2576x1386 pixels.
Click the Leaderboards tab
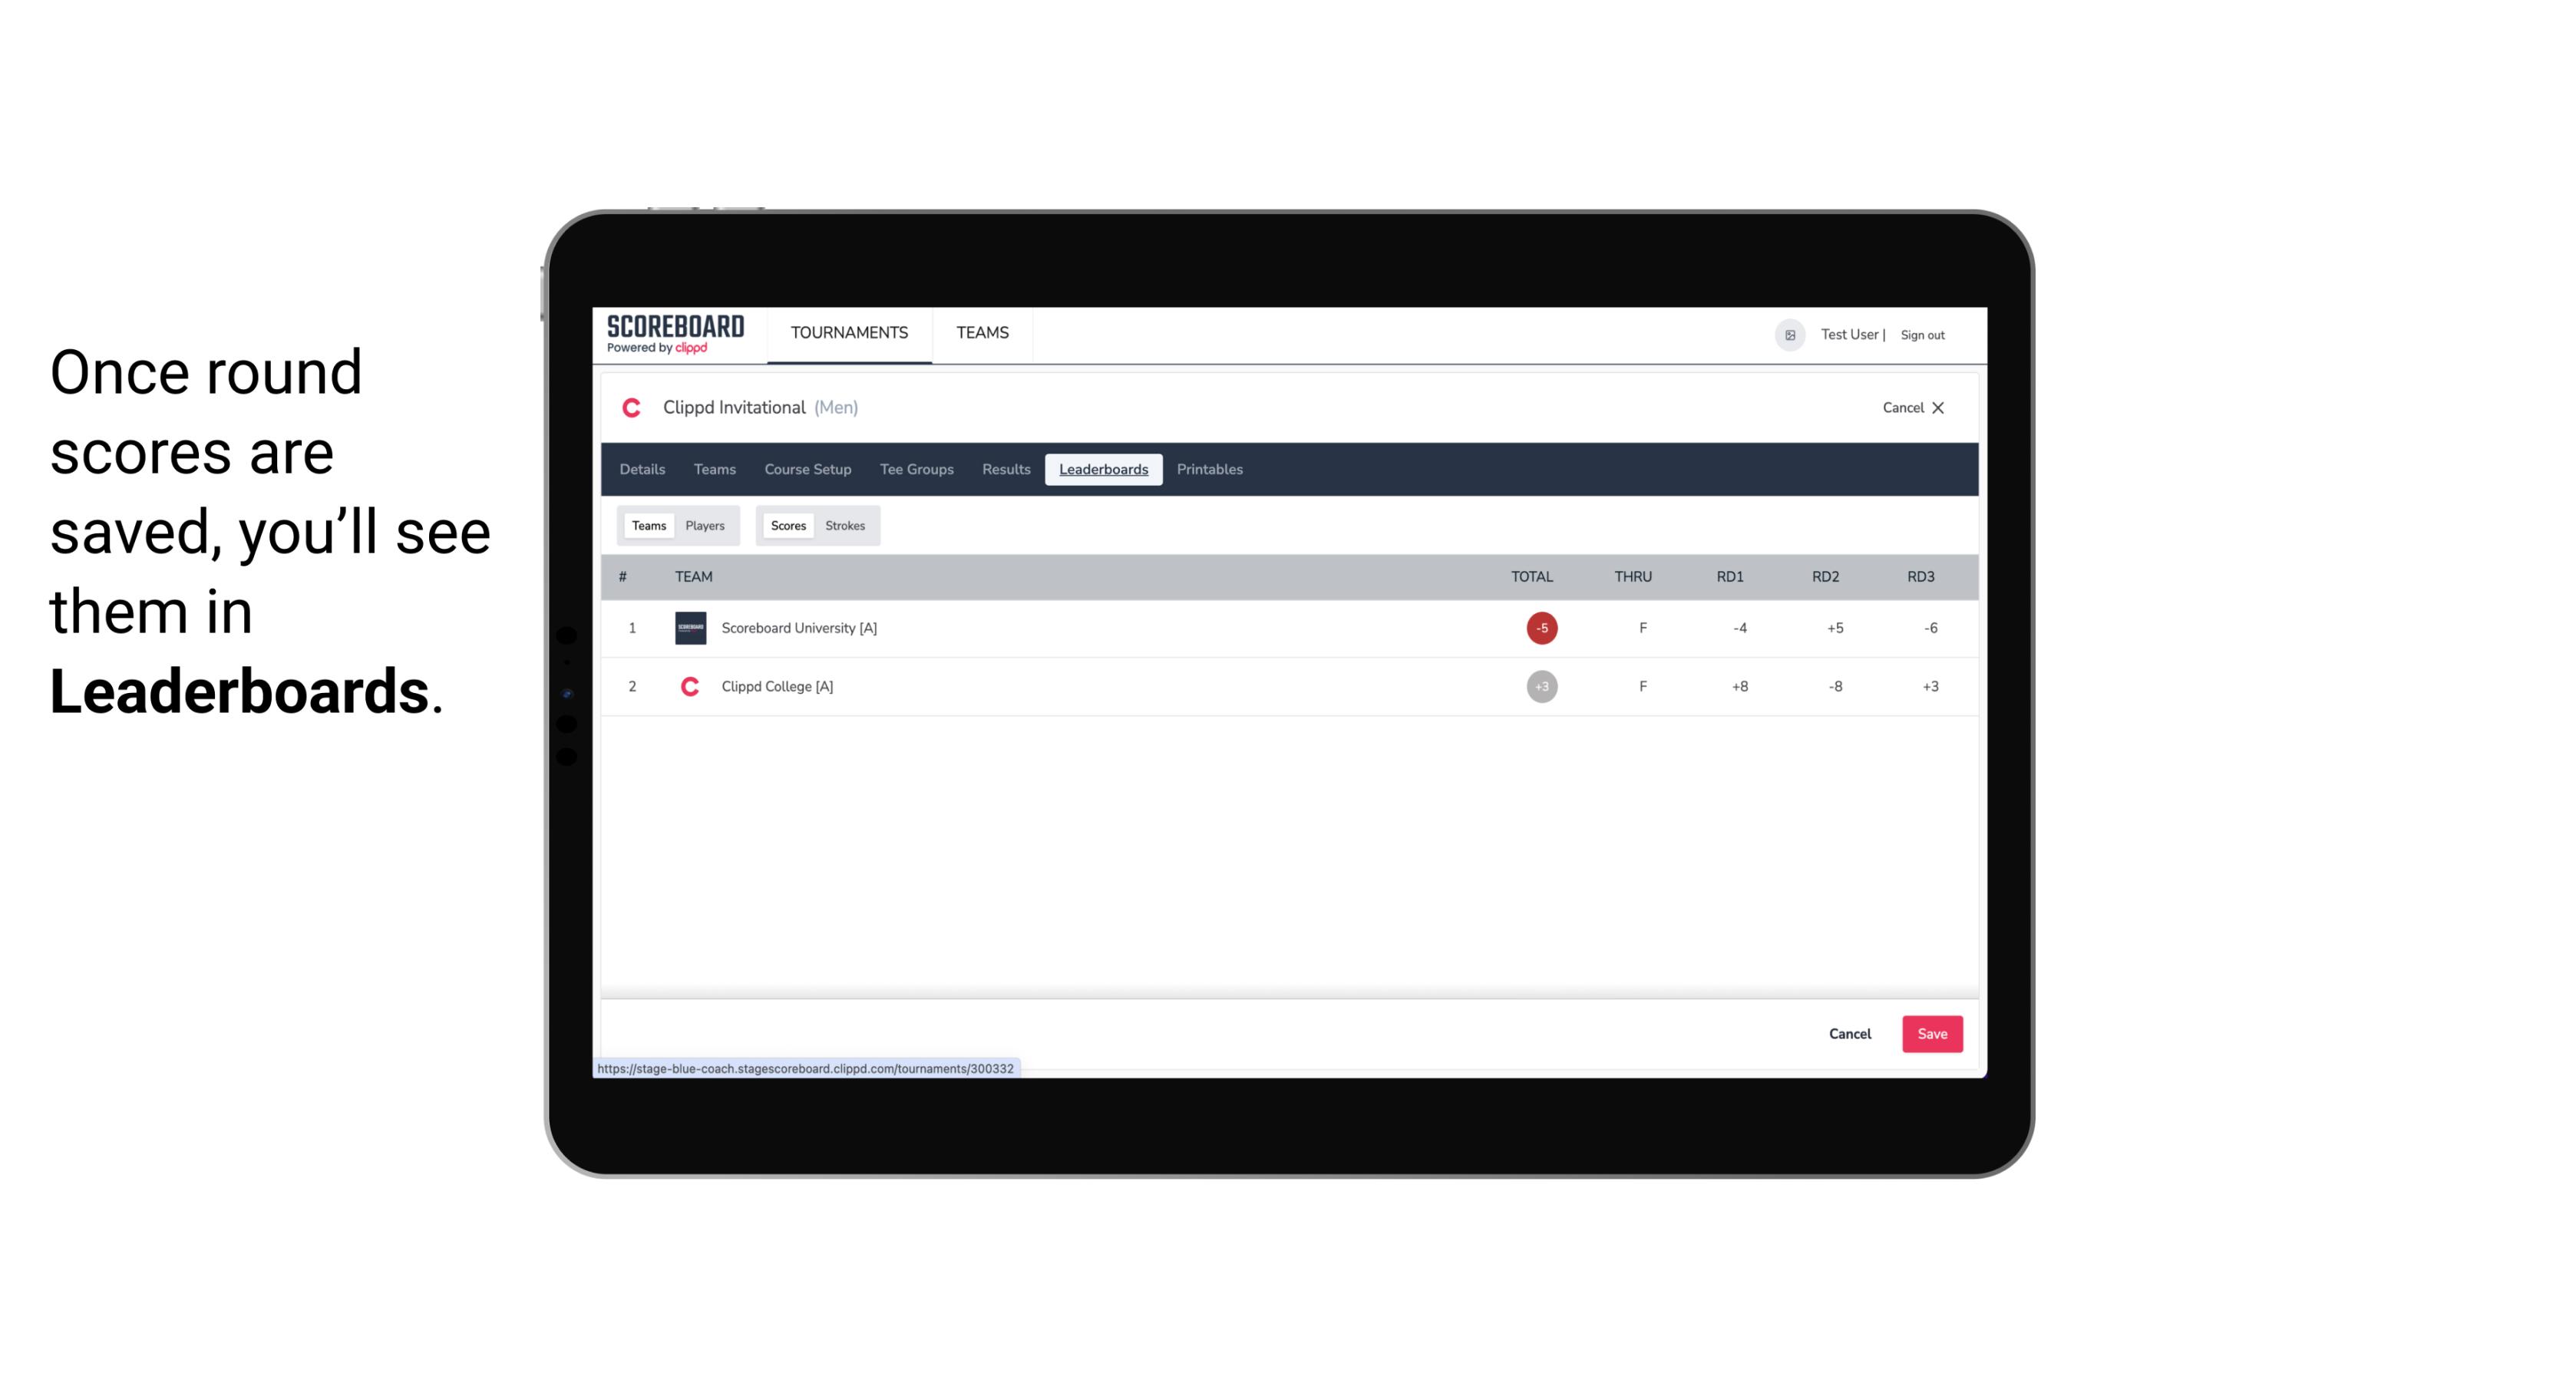(x=1103, y=470)
